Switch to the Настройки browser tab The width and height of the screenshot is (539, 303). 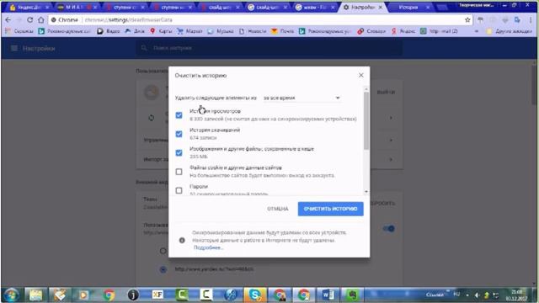pos(363,8)
